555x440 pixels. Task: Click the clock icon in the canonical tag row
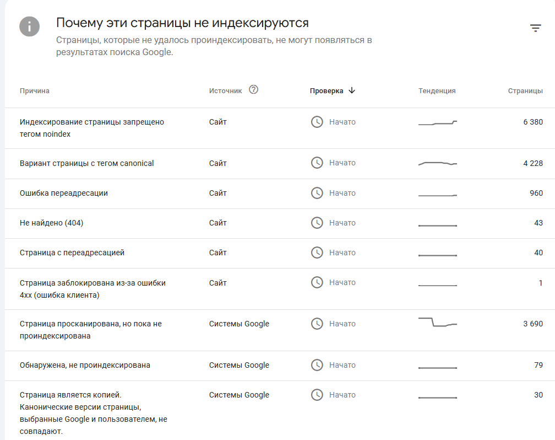[317, 163]
